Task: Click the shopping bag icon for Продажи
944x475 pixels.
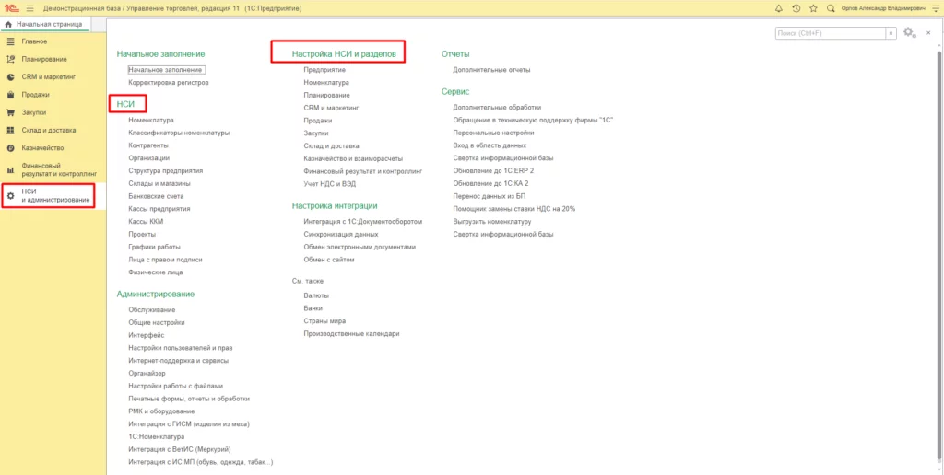Action: tap(10, 95)
